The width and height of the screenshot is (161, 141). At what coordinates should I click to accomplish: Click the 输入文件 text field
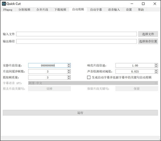click(x=76, y=34)
